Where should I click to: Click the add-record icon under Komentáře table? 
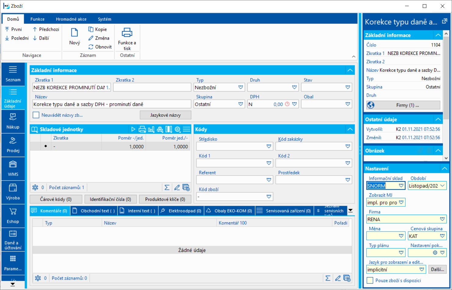click(x=347, y=278)
